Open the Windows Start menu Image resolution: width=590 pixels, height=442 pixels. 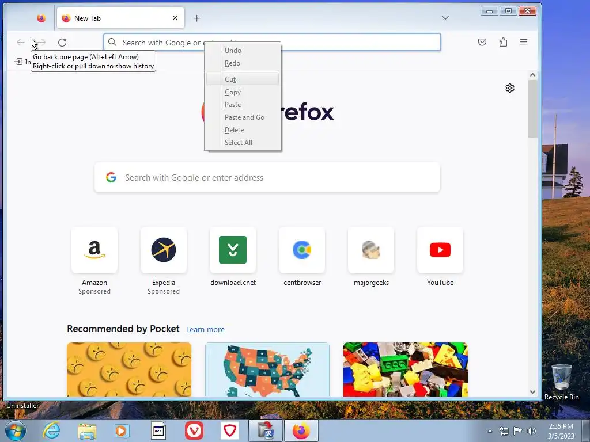pyautogui.click(x=16, y=430)
